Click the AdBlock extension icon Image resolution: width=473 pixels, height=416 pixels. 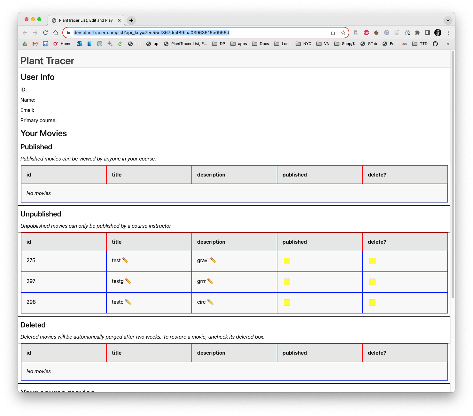[366, 33]
